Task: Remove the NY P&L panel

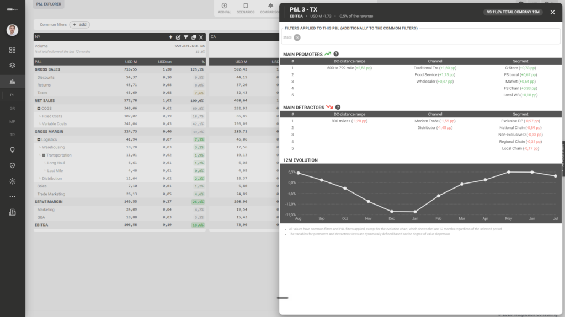Action: point(201,37)
